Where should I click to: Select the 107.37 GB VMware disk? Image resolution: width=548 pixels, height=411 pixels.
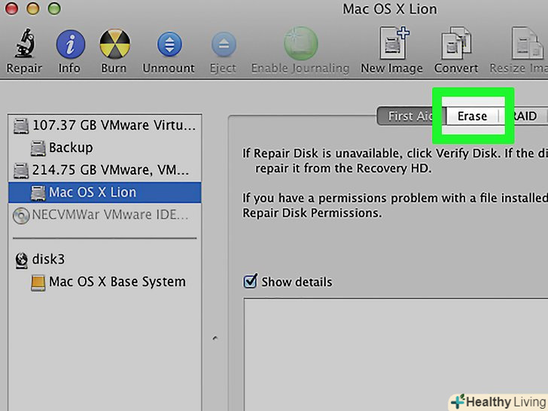pos(105,125)
